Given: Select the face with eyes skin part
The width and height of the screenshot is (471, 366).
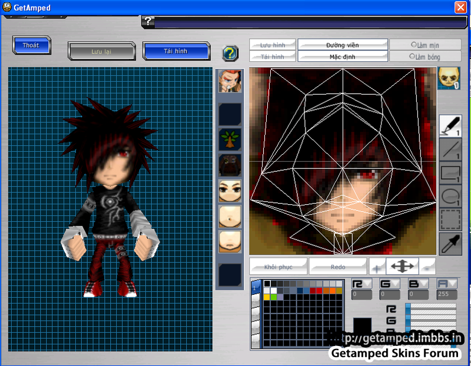Looking at the screenshot, I should click(x=230, y=191).
